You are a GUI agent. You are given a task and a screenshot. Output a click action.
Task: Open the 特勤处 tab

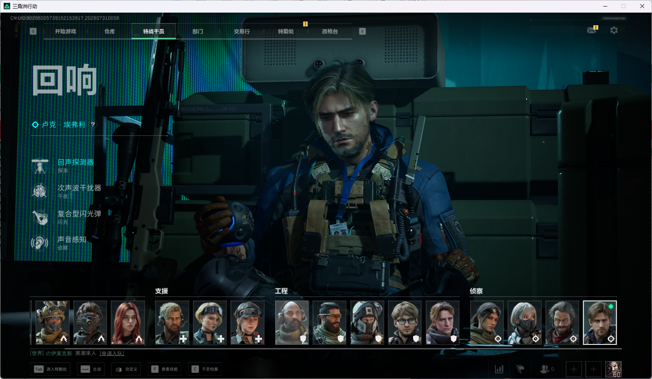pos(286,31)
